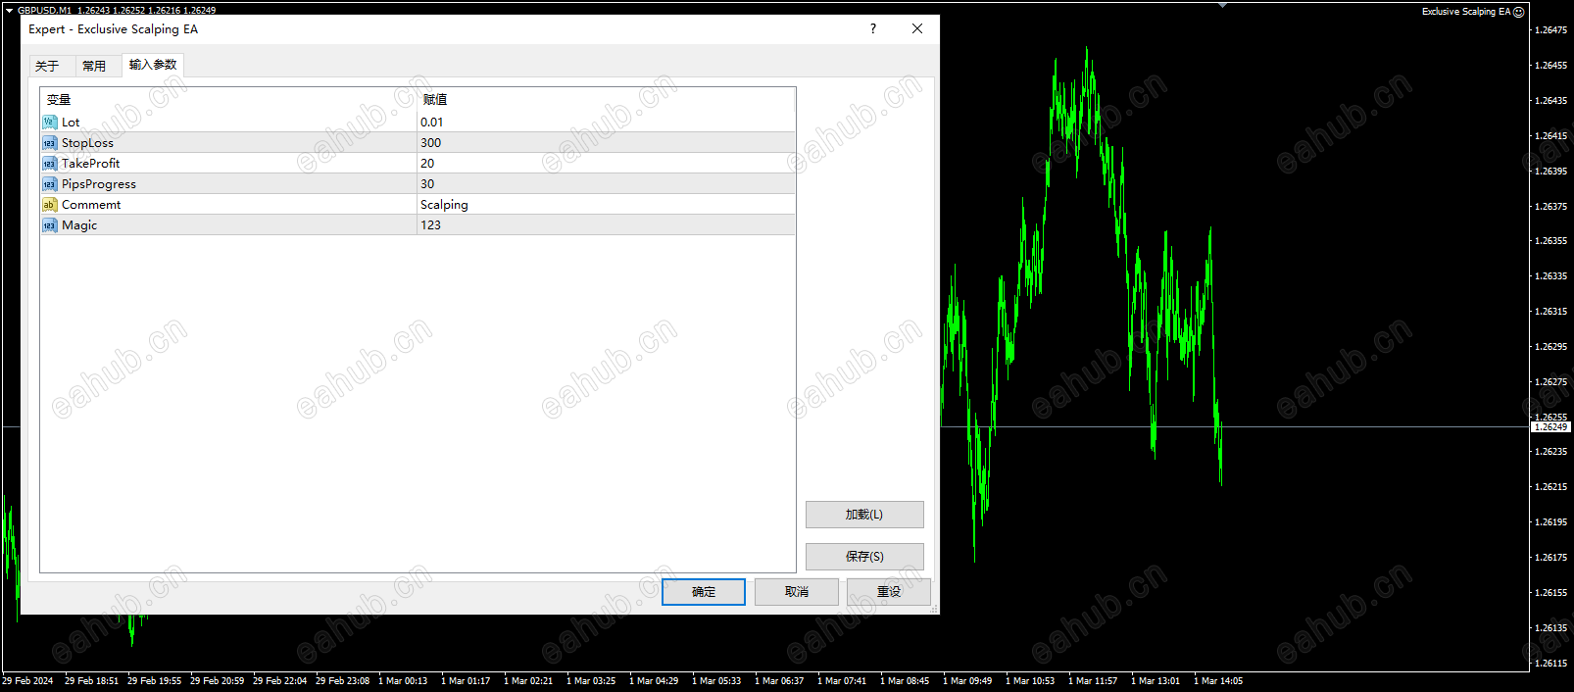Viewport: 1574px width, 692px height.
Task: Click the GBPUSD,M1 chart title text
Action: [x=44, y=10]
